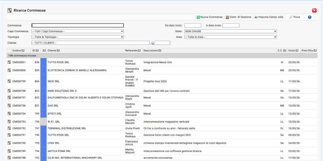Screen dimensions: 323x161
Task: Click the client lookup icon beside Cliente field
Action: pos(152,43)
